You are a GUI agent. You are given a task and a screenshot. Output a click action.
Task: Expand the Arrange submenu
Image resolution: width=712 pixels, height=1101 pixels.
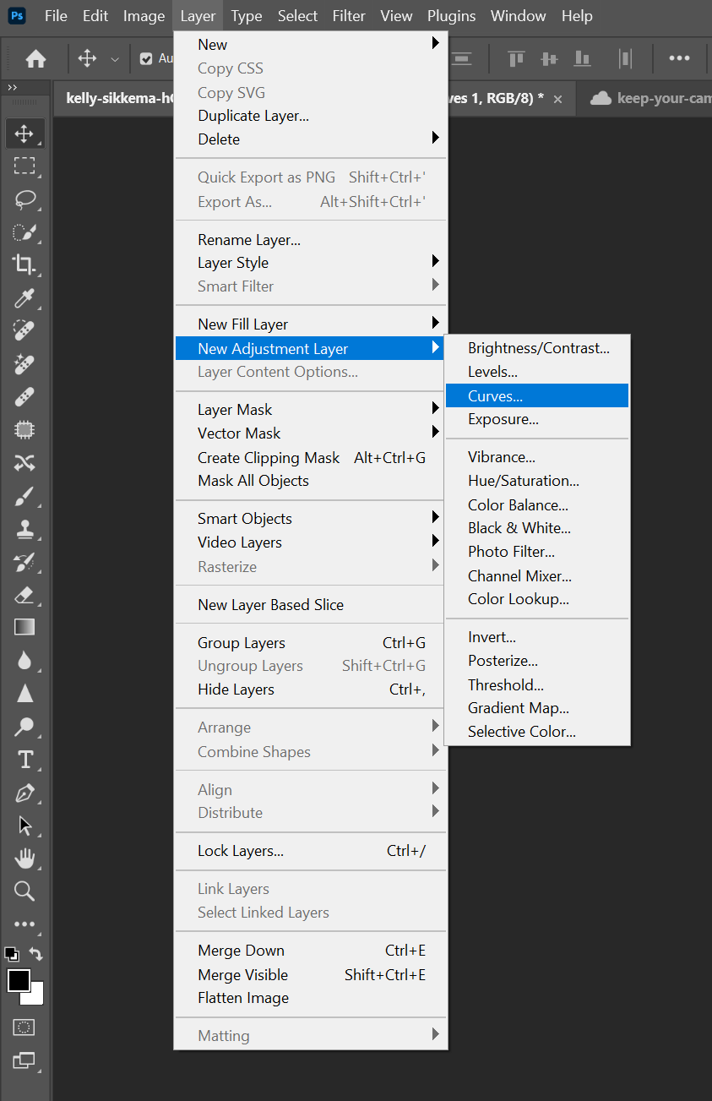(x=225, y=728)
